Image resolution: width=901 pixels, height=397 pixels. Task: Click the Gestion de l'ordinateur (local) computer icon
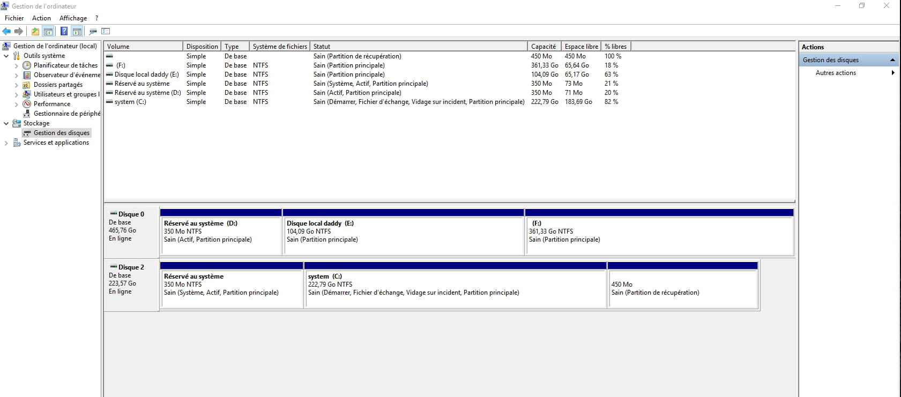coord(6,46)
